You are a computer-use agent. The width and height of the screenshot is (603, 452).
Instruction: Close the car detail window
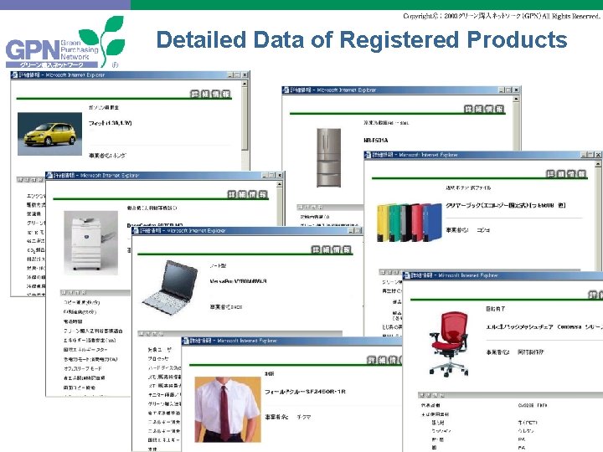(x=245, y=75)
